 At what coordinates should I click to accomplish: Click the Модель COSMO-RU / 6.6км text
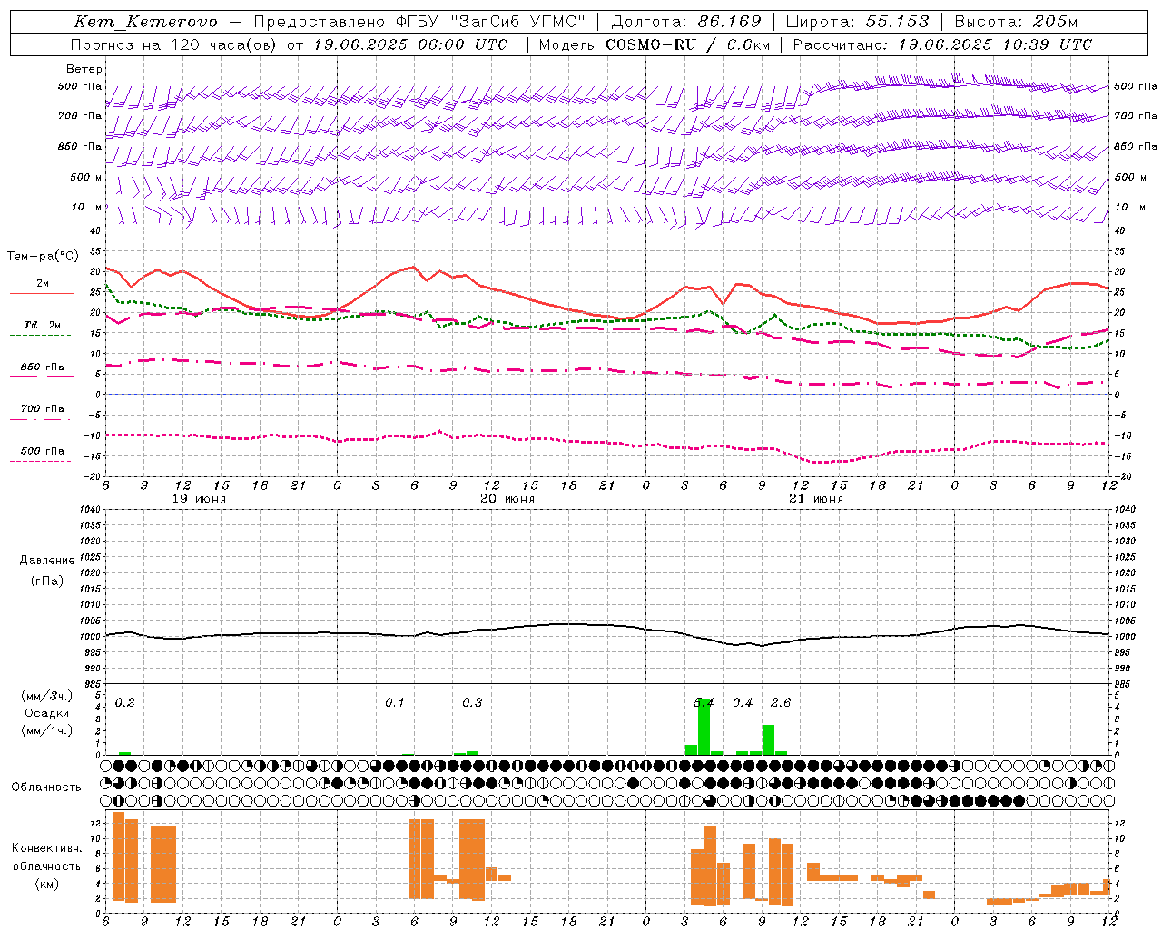(655, 44)
